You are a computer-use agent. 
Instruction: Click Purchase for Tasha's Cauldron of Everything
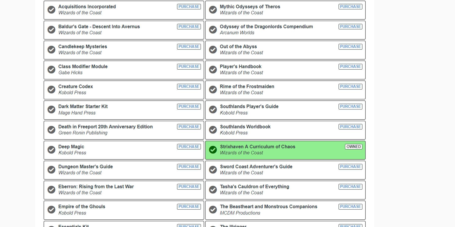pyautogui.click(x=350, y=186)
